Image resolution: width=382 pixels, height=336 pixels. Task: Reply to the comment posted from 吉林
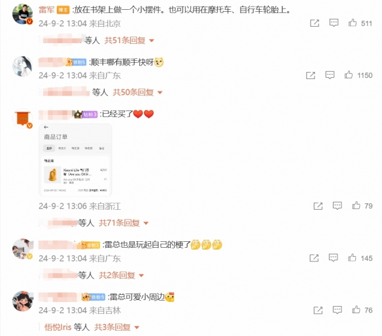point(337,311)
